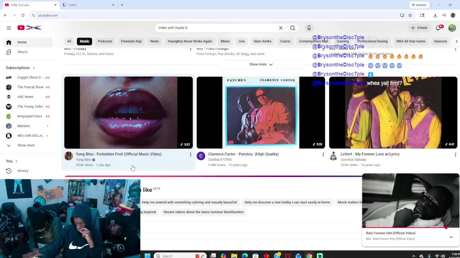Select the Slam dunks chip
Image resolution: width=460 pixels, height=258 pixels.
point(262,41)
